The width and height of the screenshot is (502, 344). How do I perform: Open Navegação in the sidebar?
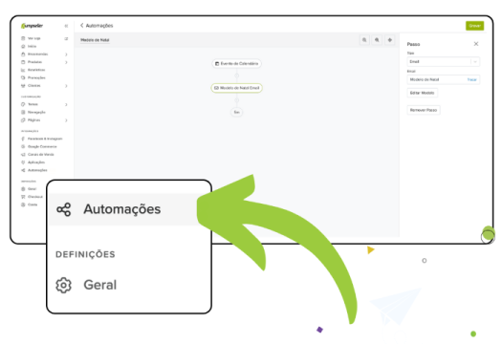33,112
